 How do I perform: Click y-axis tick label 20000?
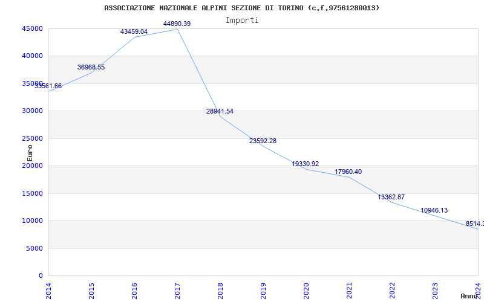(x=32, y=165)
